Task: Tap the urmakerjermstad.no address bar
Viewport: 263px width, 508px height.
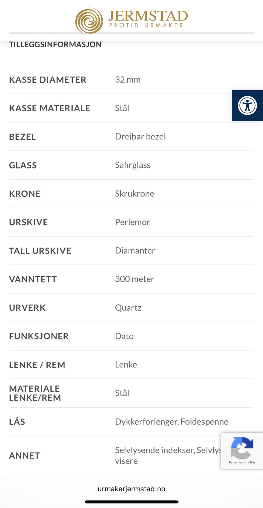Action: 131,489
